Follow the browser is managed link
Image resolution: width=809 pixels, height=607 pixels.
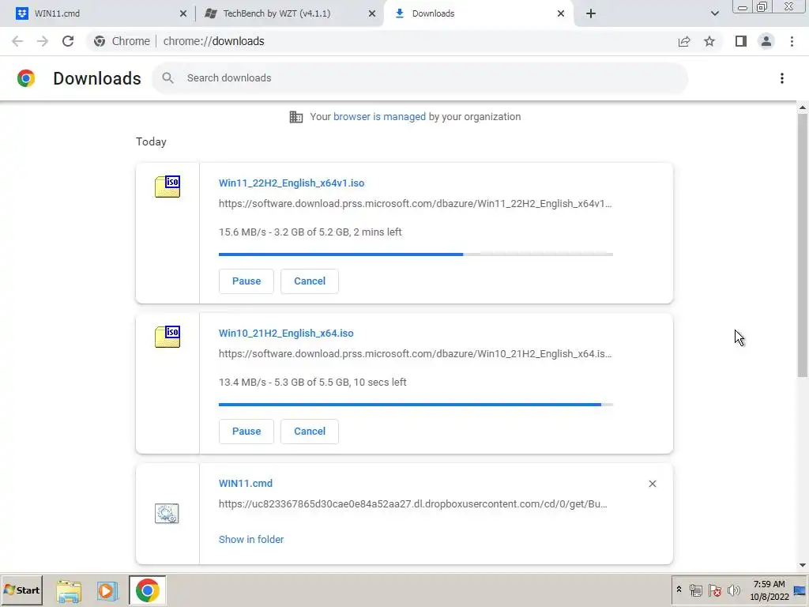coord(380,117)
